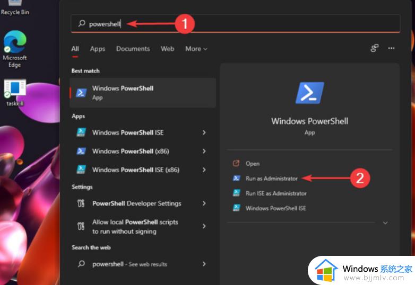Click the Run as Administrator icon
Viewport: 415px width, 285px height.
point(236,179)
